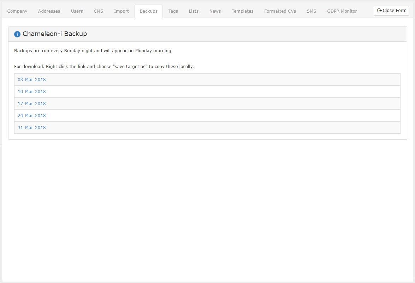The width and height of the screenshot is (415, 283).
Task: Switch to the SMS tab
Action: (312, 11)
